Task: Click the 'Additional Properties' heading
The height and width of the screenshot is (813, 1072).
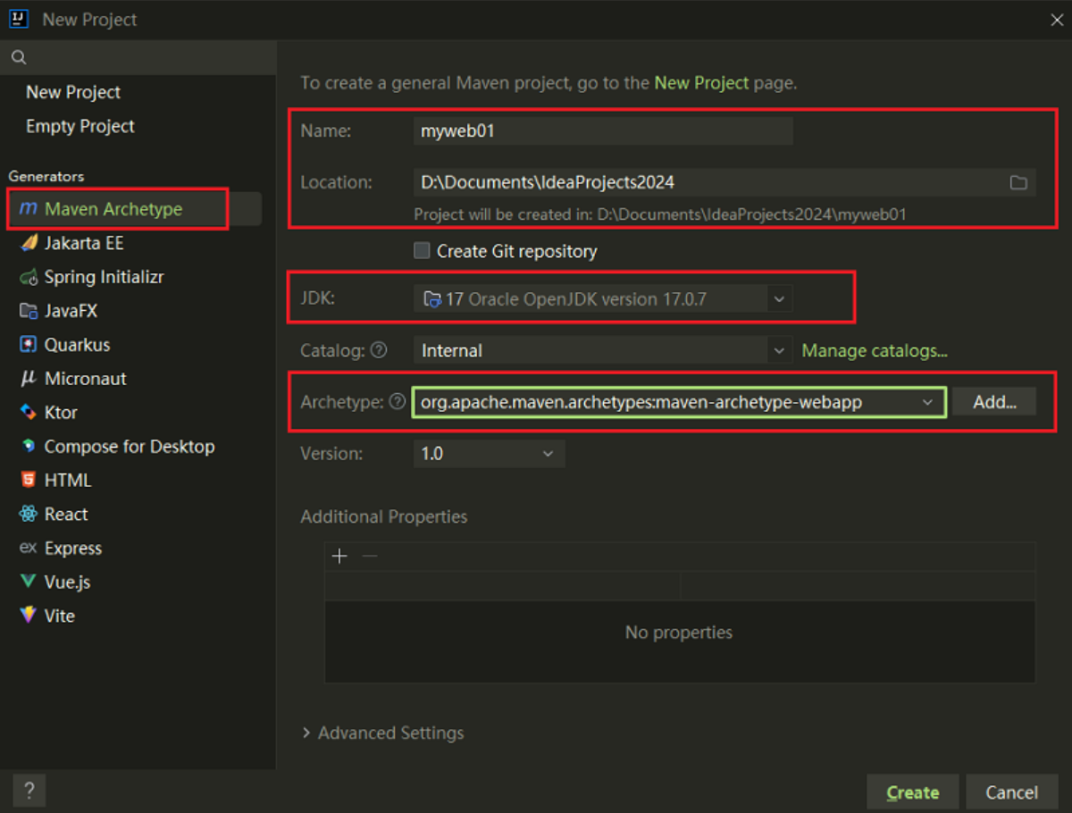Action: coord(384,516)
